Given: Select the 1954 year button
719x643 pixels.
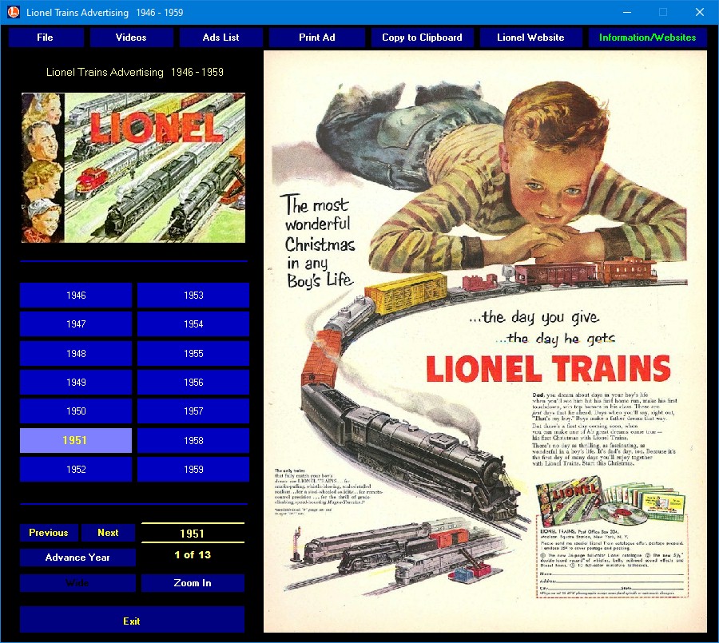Looking at the screenshot, I should pos(193,323).
